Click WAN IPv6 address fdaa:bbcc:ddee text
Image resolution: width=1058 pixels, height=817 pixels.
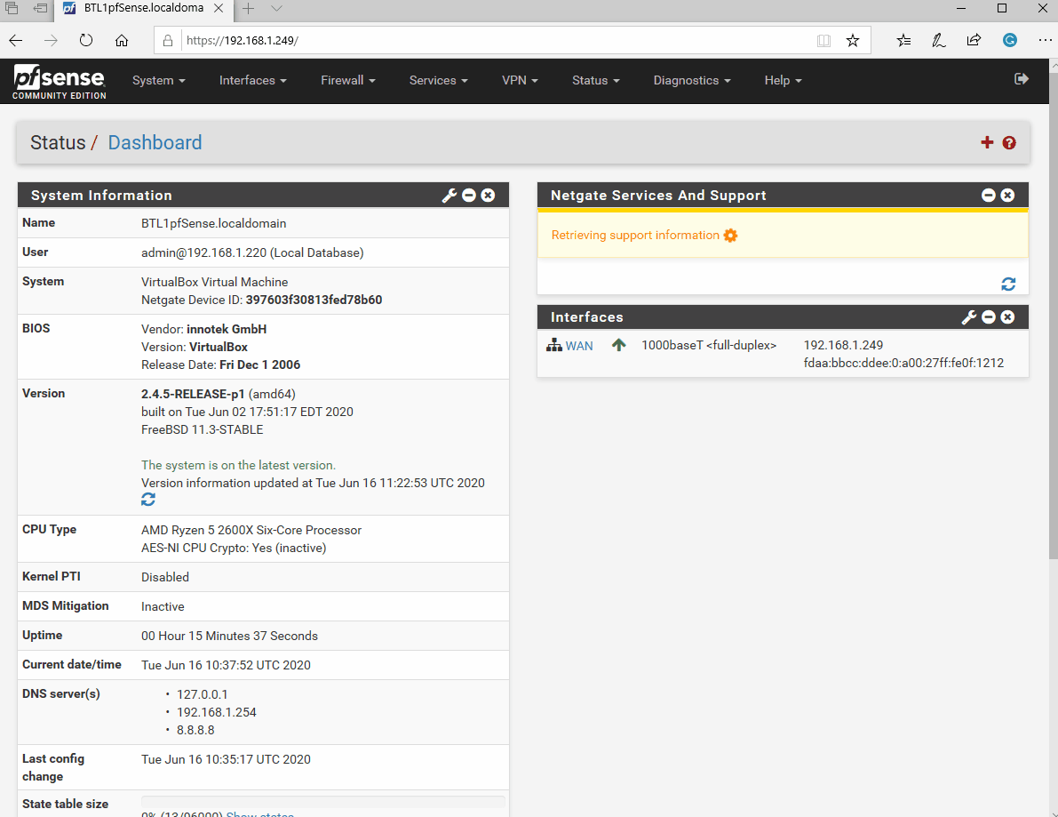point(903,364)
